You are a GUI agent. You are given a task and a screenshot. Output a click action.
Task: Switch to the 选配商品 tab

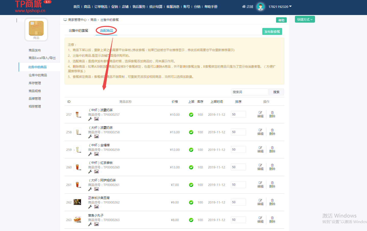[x=106, y=30]
